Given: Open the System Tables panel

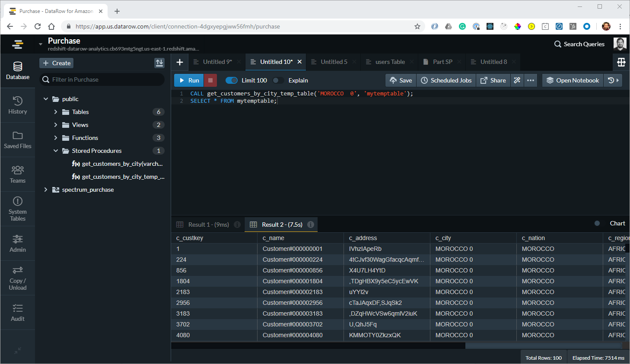Looking at the screenshot, I should 17,209.
